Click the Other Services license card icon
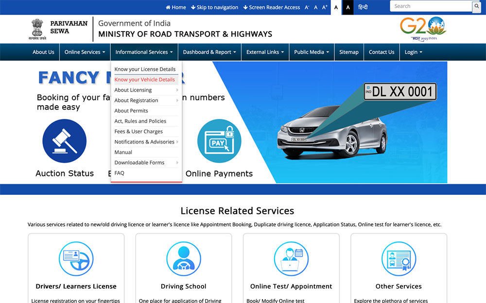Viewport: 486px width, 303px height. click(x=399, y=259)
